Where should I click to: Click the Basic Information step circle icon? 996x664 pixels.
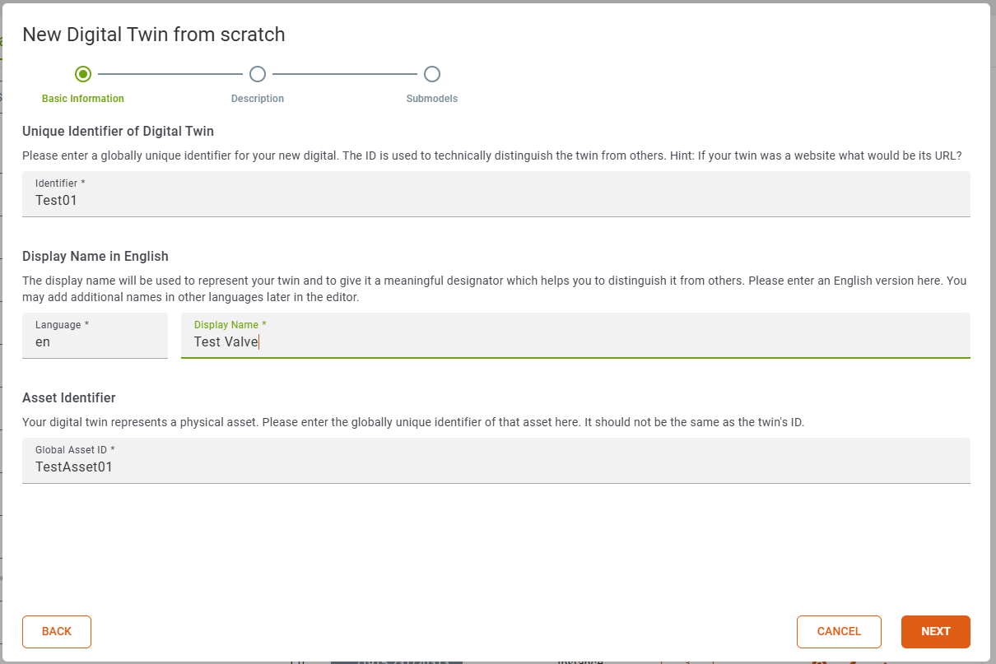click(x=83, y=74)
